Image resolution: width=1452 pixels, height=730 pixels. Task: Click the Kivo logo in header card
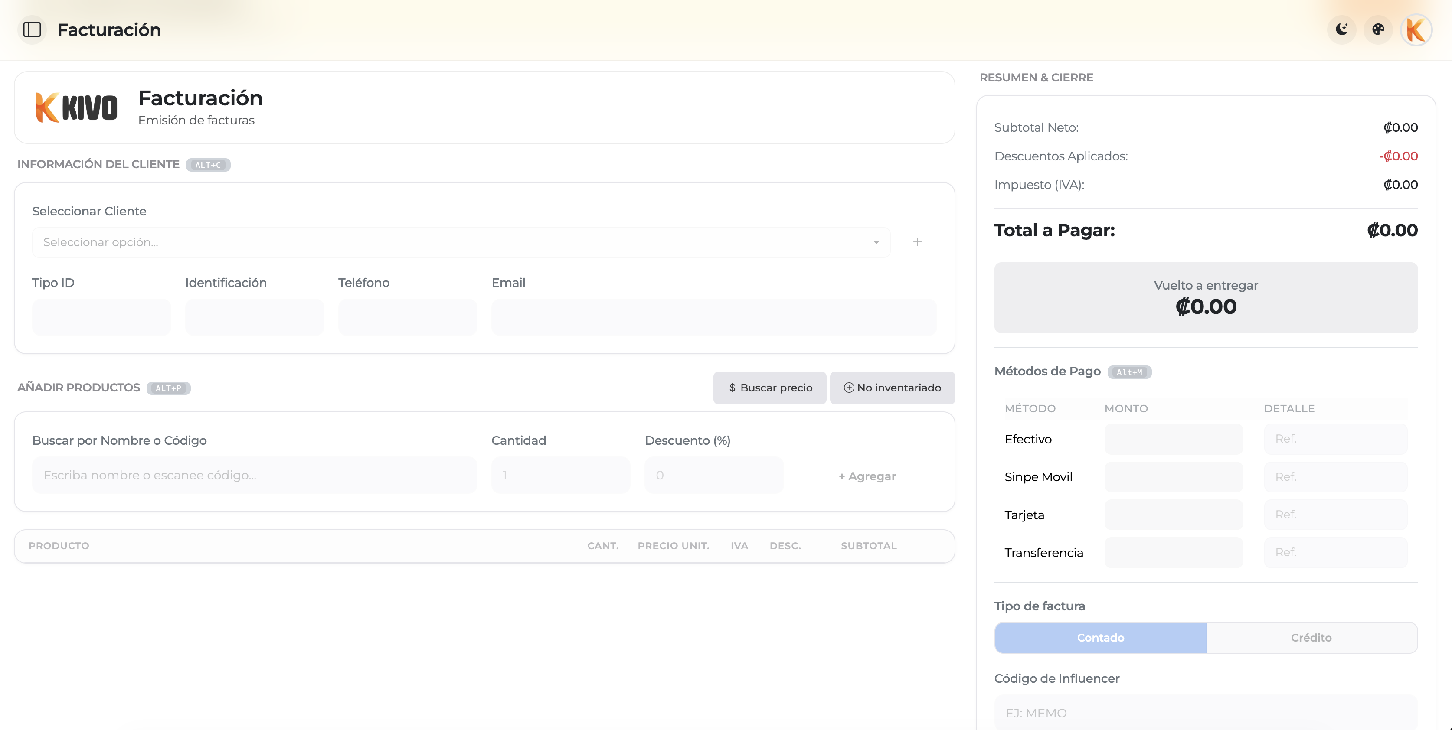click(x=77, y=107)
